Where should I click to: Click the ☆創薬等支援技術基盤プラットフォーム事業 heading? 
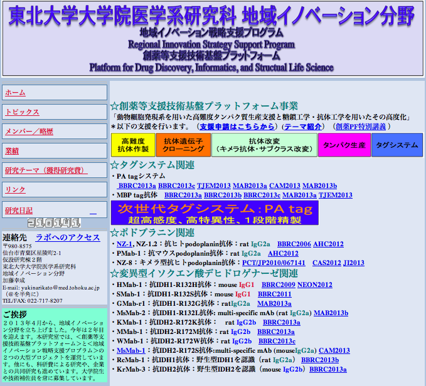204,106
